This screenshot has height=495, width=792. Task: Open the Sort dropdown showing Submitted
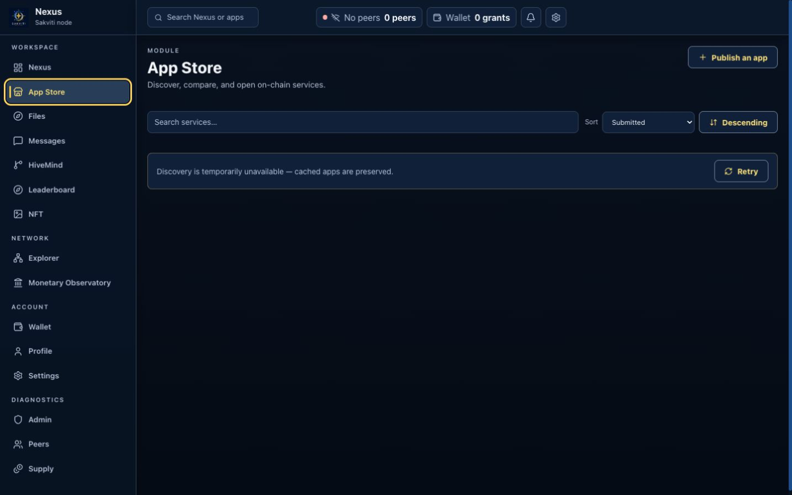(648, 122)
